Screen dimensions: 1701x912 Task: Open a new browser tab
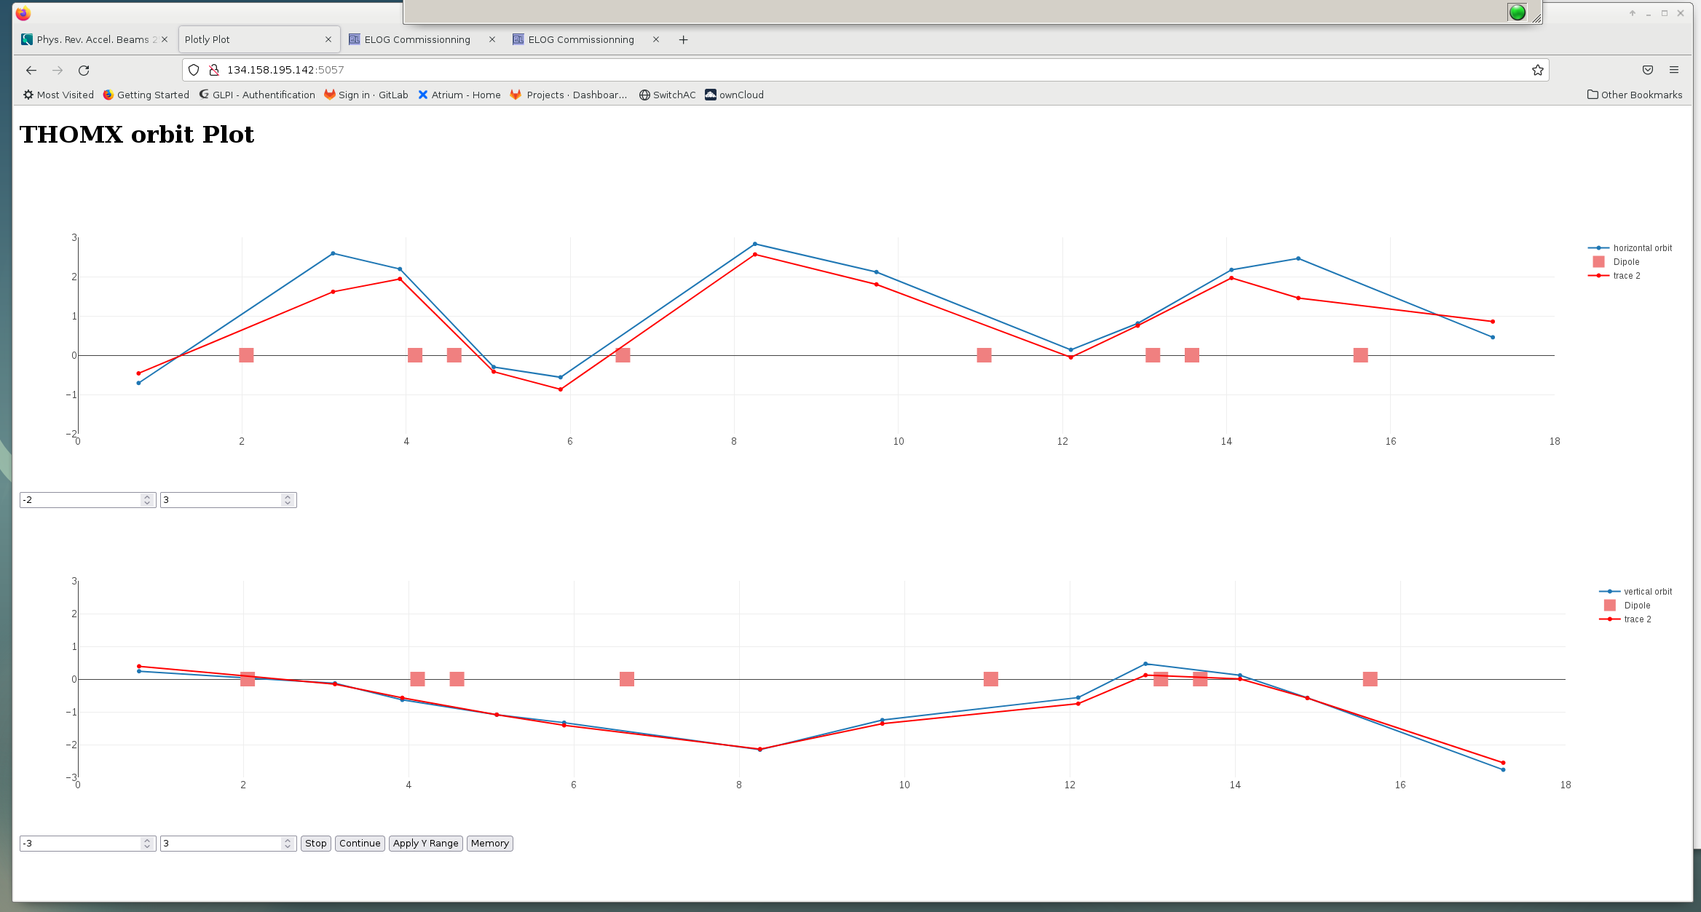point(683,40)
